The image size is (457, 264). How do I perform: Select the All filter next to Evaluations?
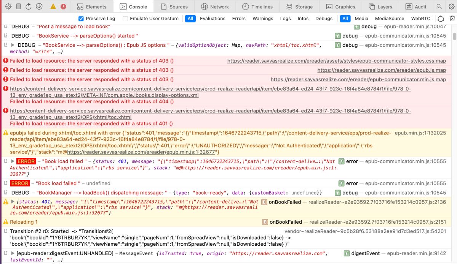[190, 19]
